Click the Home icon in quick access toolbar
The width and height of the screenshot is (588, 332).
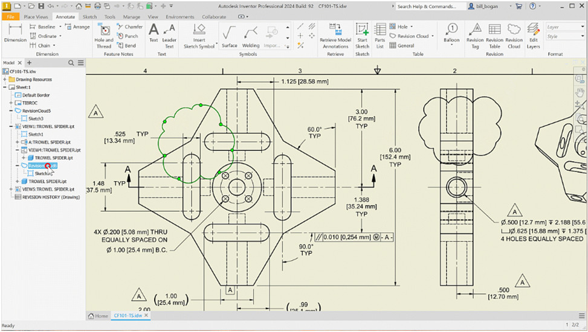[x=79, y=6]
